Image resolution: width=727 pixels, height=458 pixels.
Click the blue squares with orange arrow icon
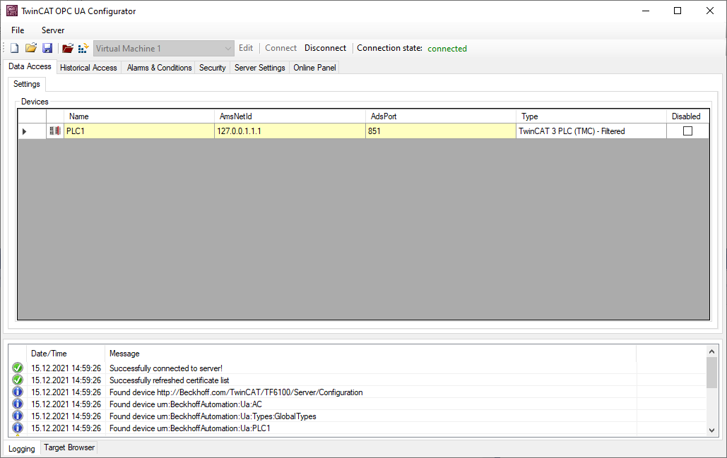tap(83, 48)
